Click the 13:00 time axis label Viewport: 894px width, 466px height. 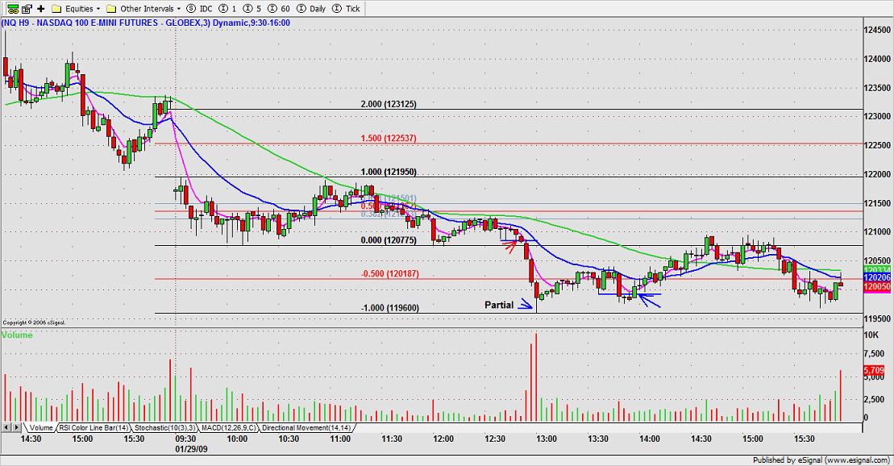coord(547,439)
